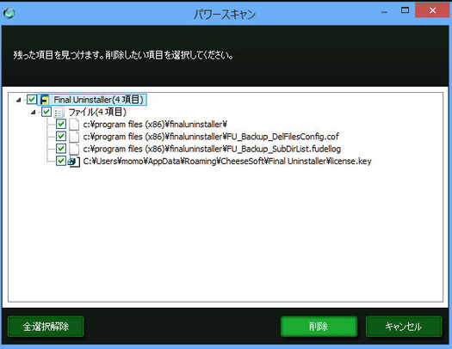This screenshot has height=349, width=452.
Task: Select the CheeseSoft license.key path text
Action: 227,161
